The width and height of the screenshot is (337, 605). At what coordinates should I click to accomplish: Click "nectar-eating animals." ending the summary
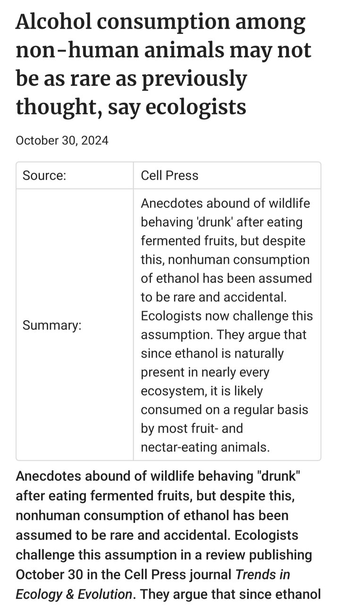click(x=205, y=447)
